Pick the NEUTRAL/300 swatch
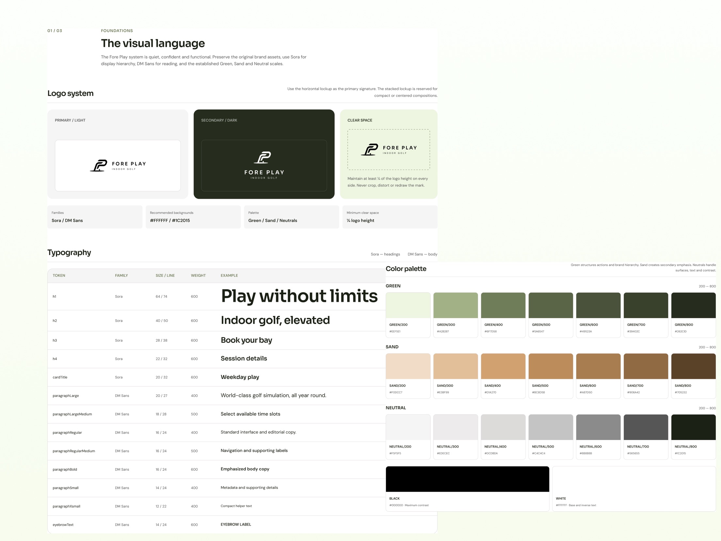This screenshot has height=541, width=721. coord(456,437)
